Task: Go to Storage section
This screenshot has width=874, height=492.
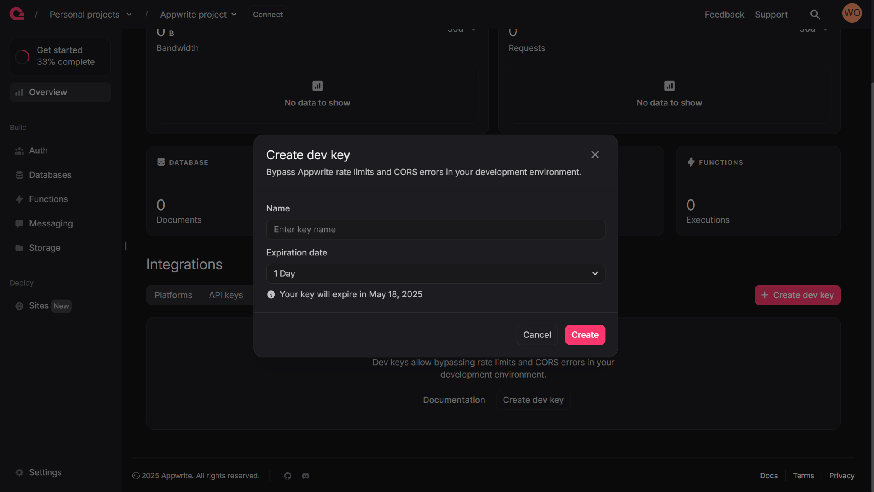Action: pyautogui.click(x=60, y=248)
